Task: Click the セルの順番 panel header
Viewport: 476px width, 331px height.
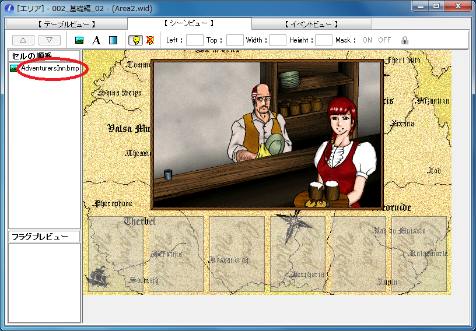Action: (x=44, y=56)
